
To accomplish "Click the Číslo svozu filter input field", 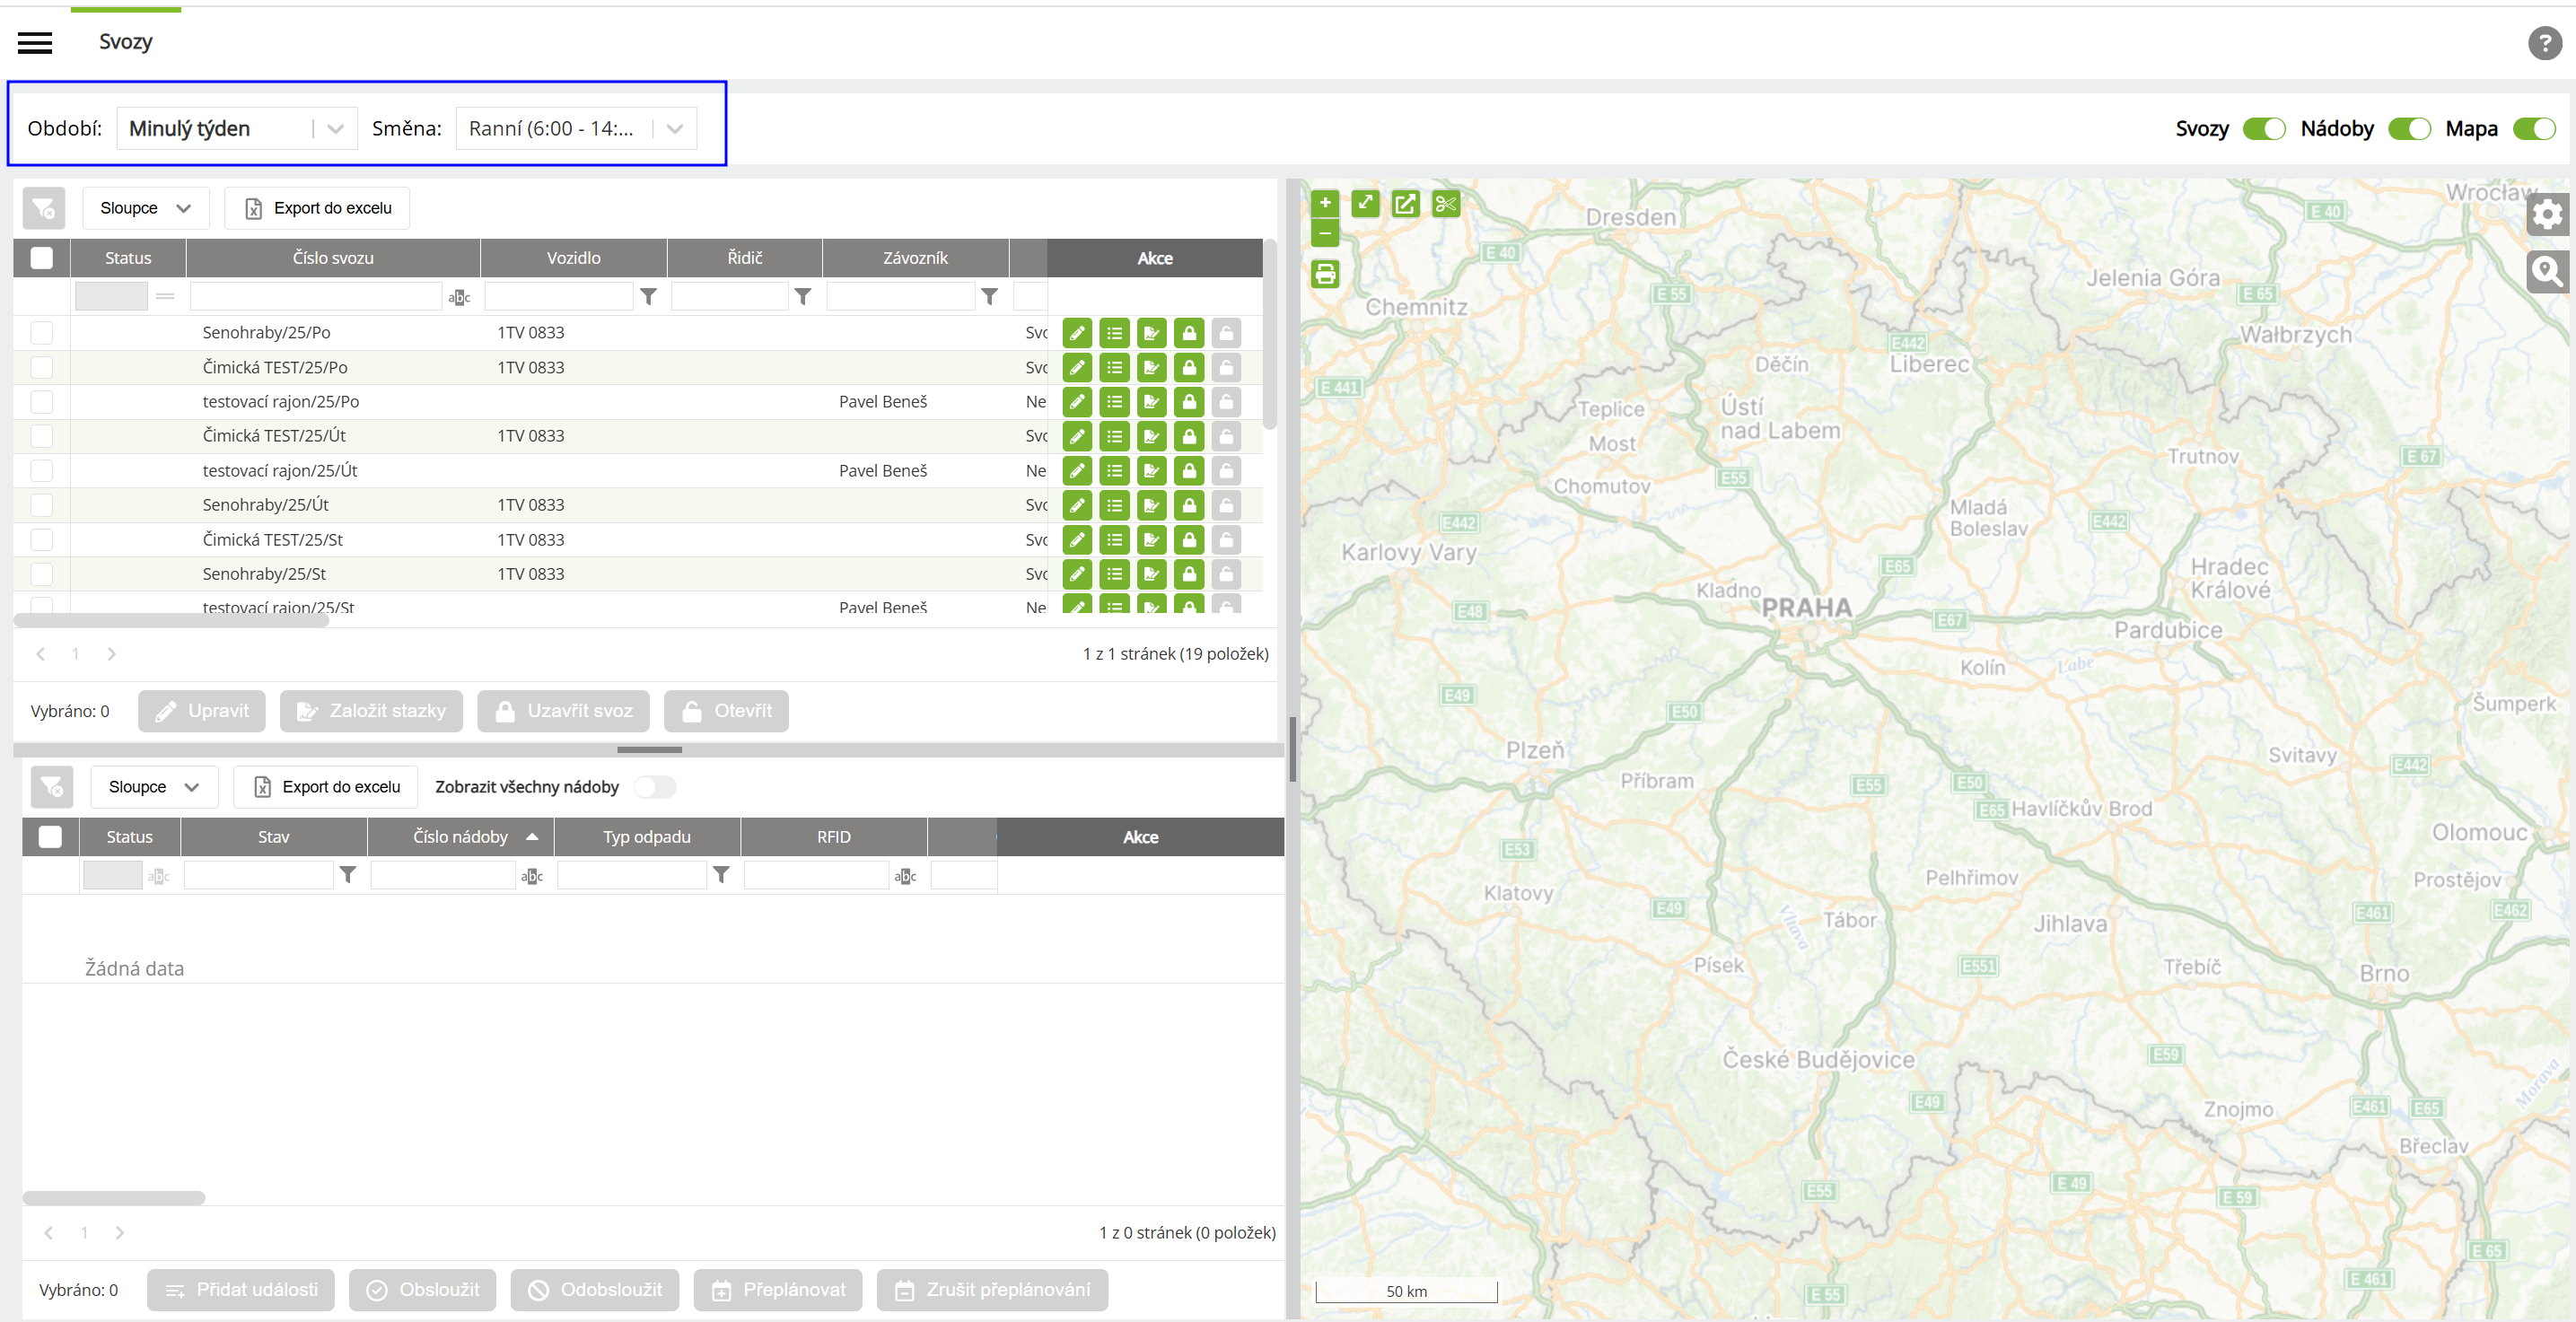I will (x=315, y=297).
